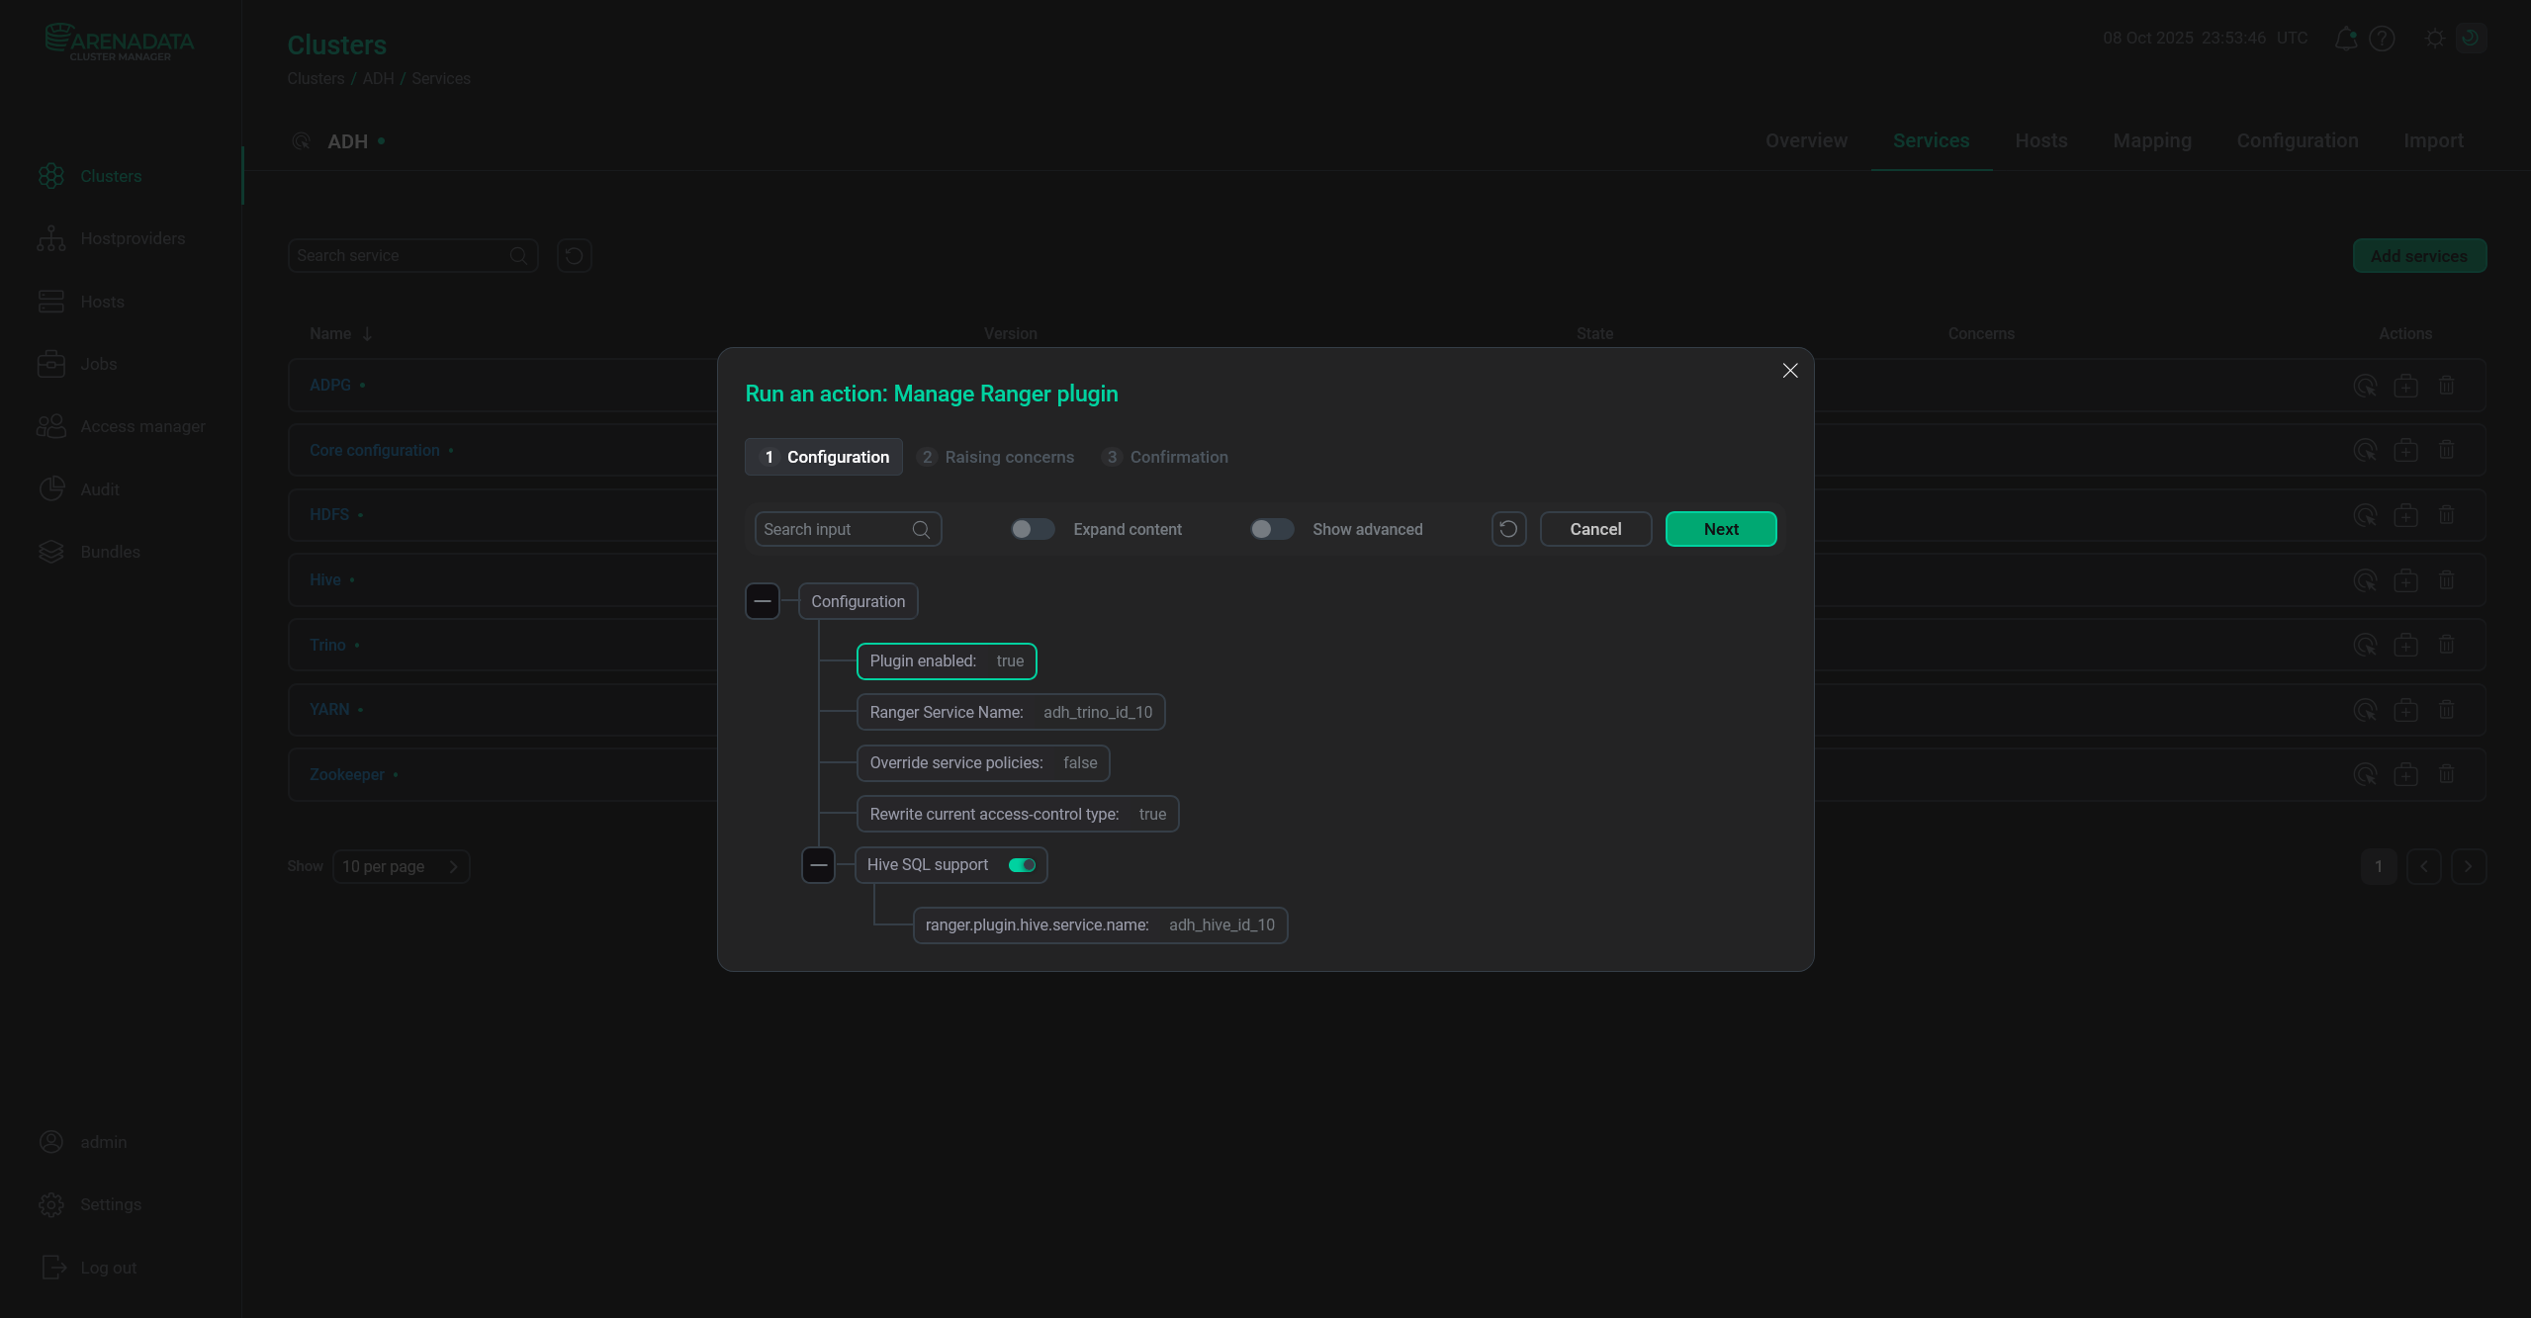Viewport: 2531px width, 1318px height.
Task: Select Hostproviders in the sidebar
Action: [x=133, y=238]
